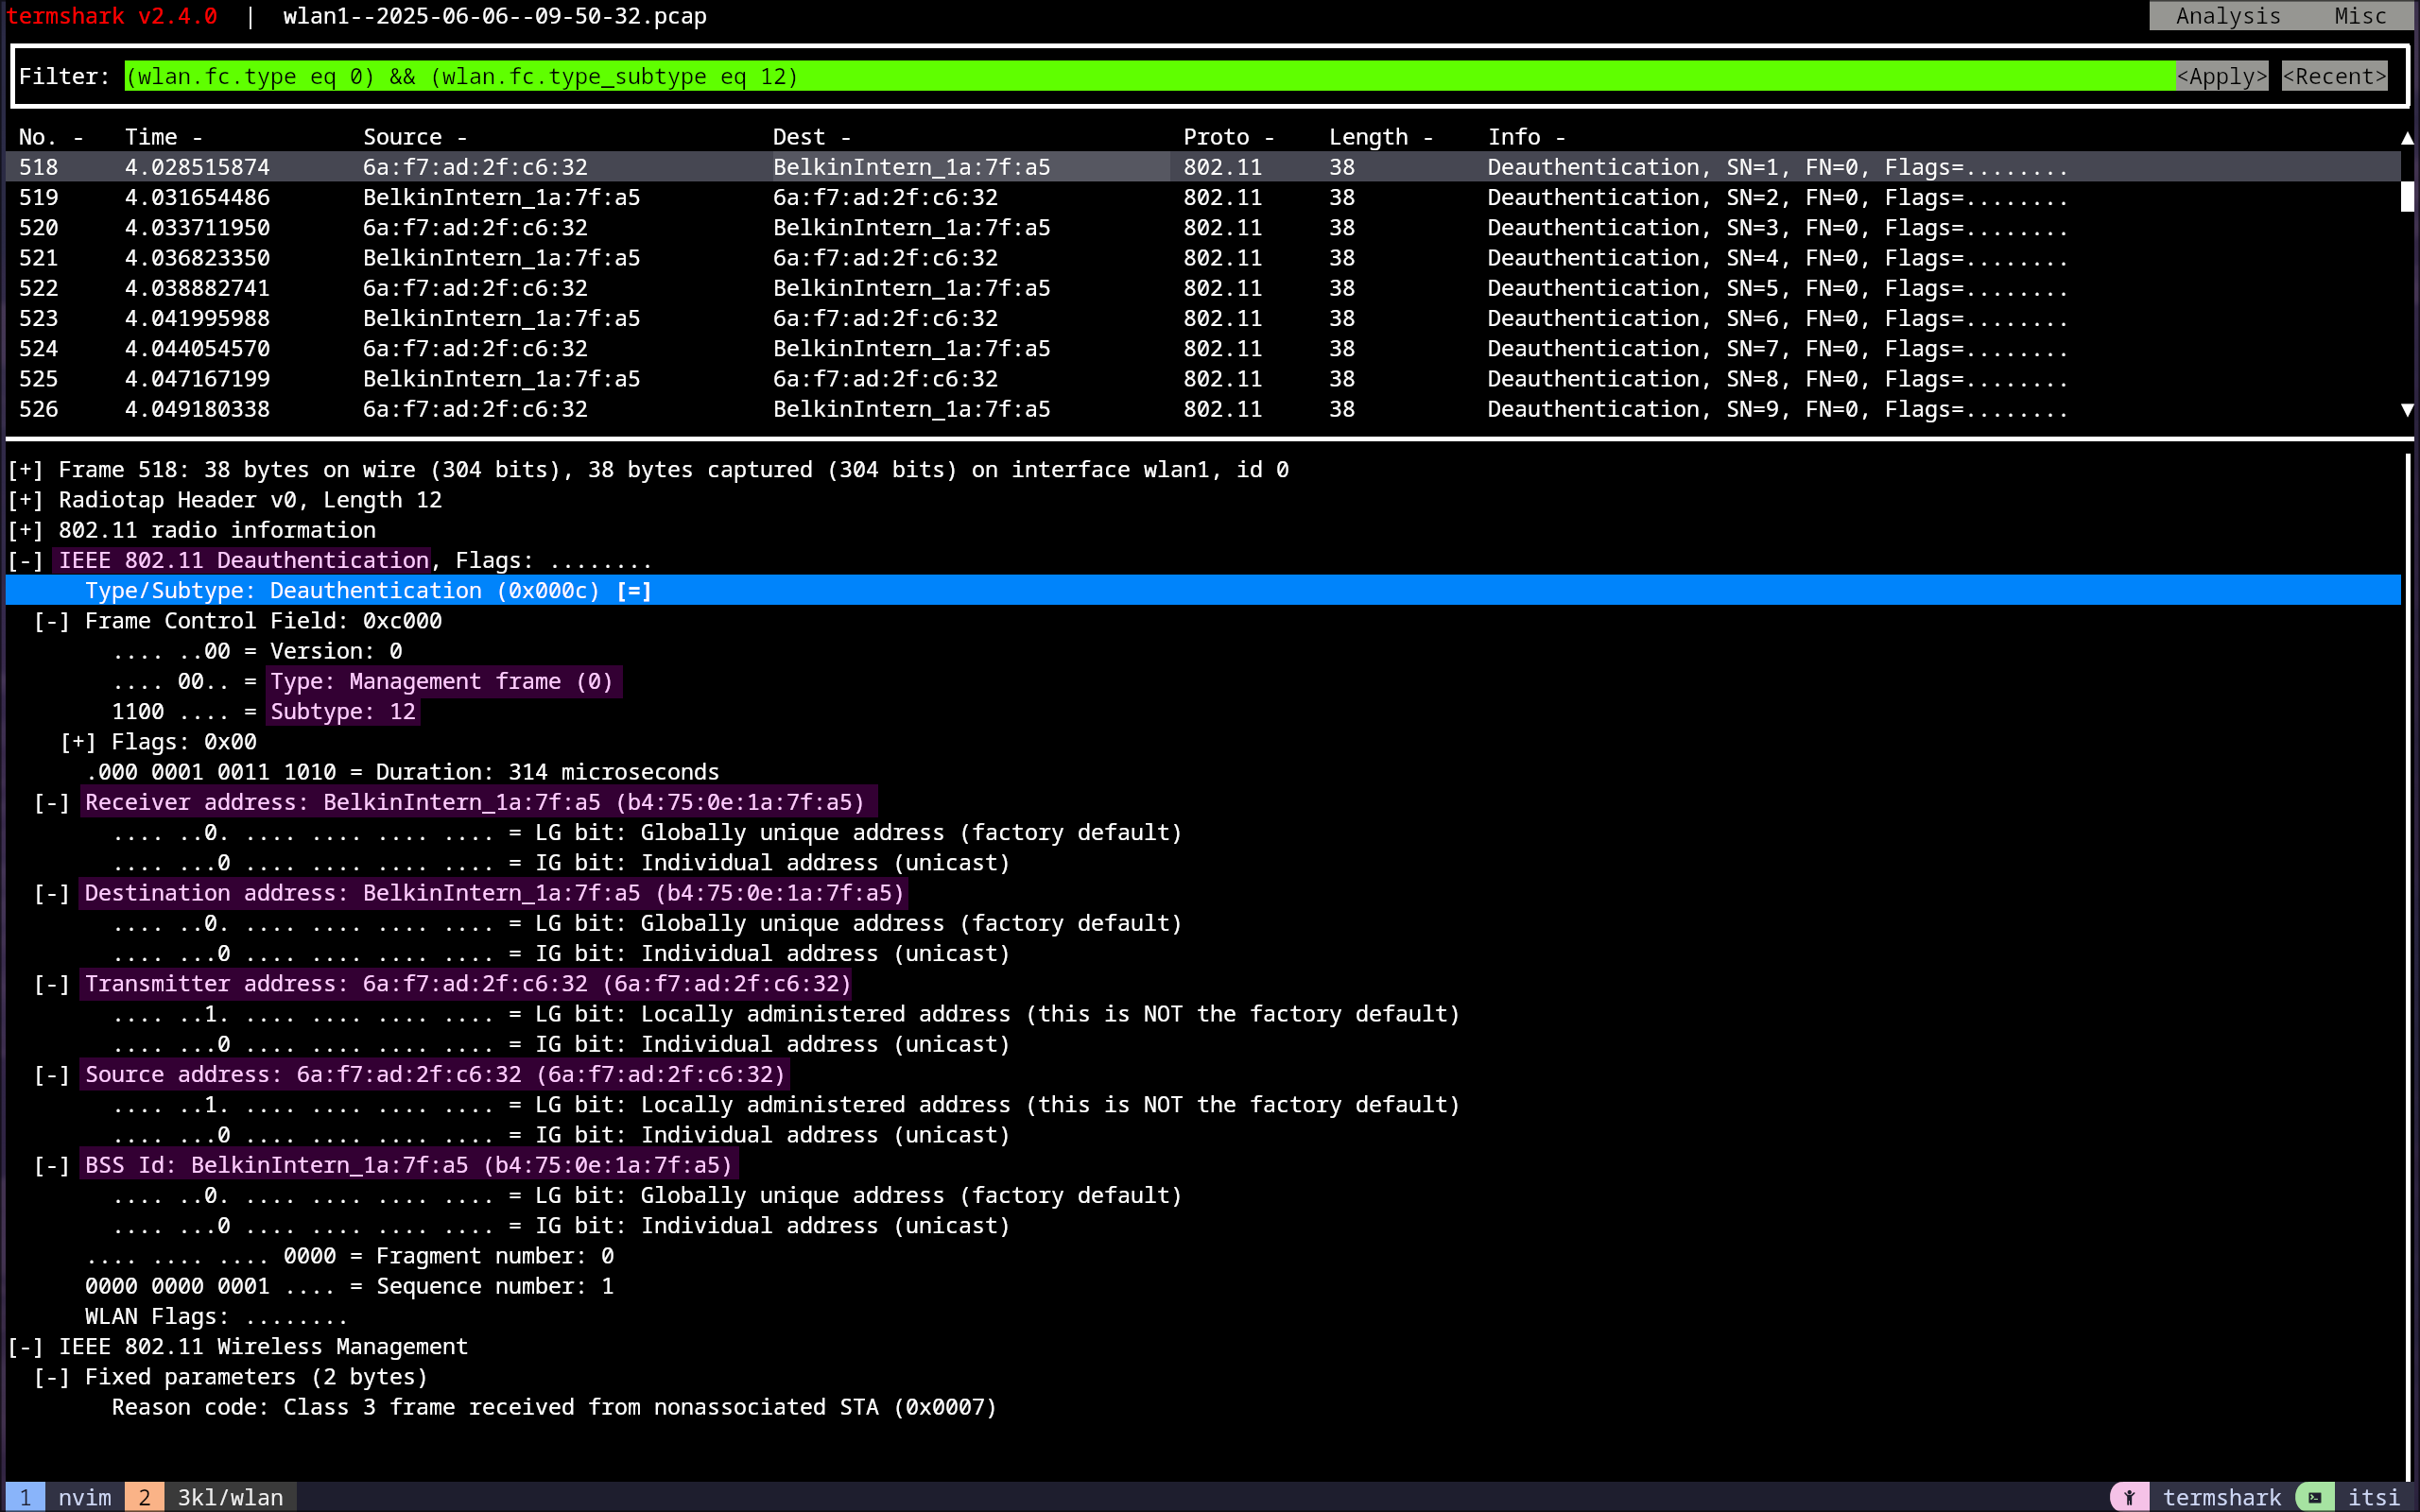Collapse the Source address node

52,1075
